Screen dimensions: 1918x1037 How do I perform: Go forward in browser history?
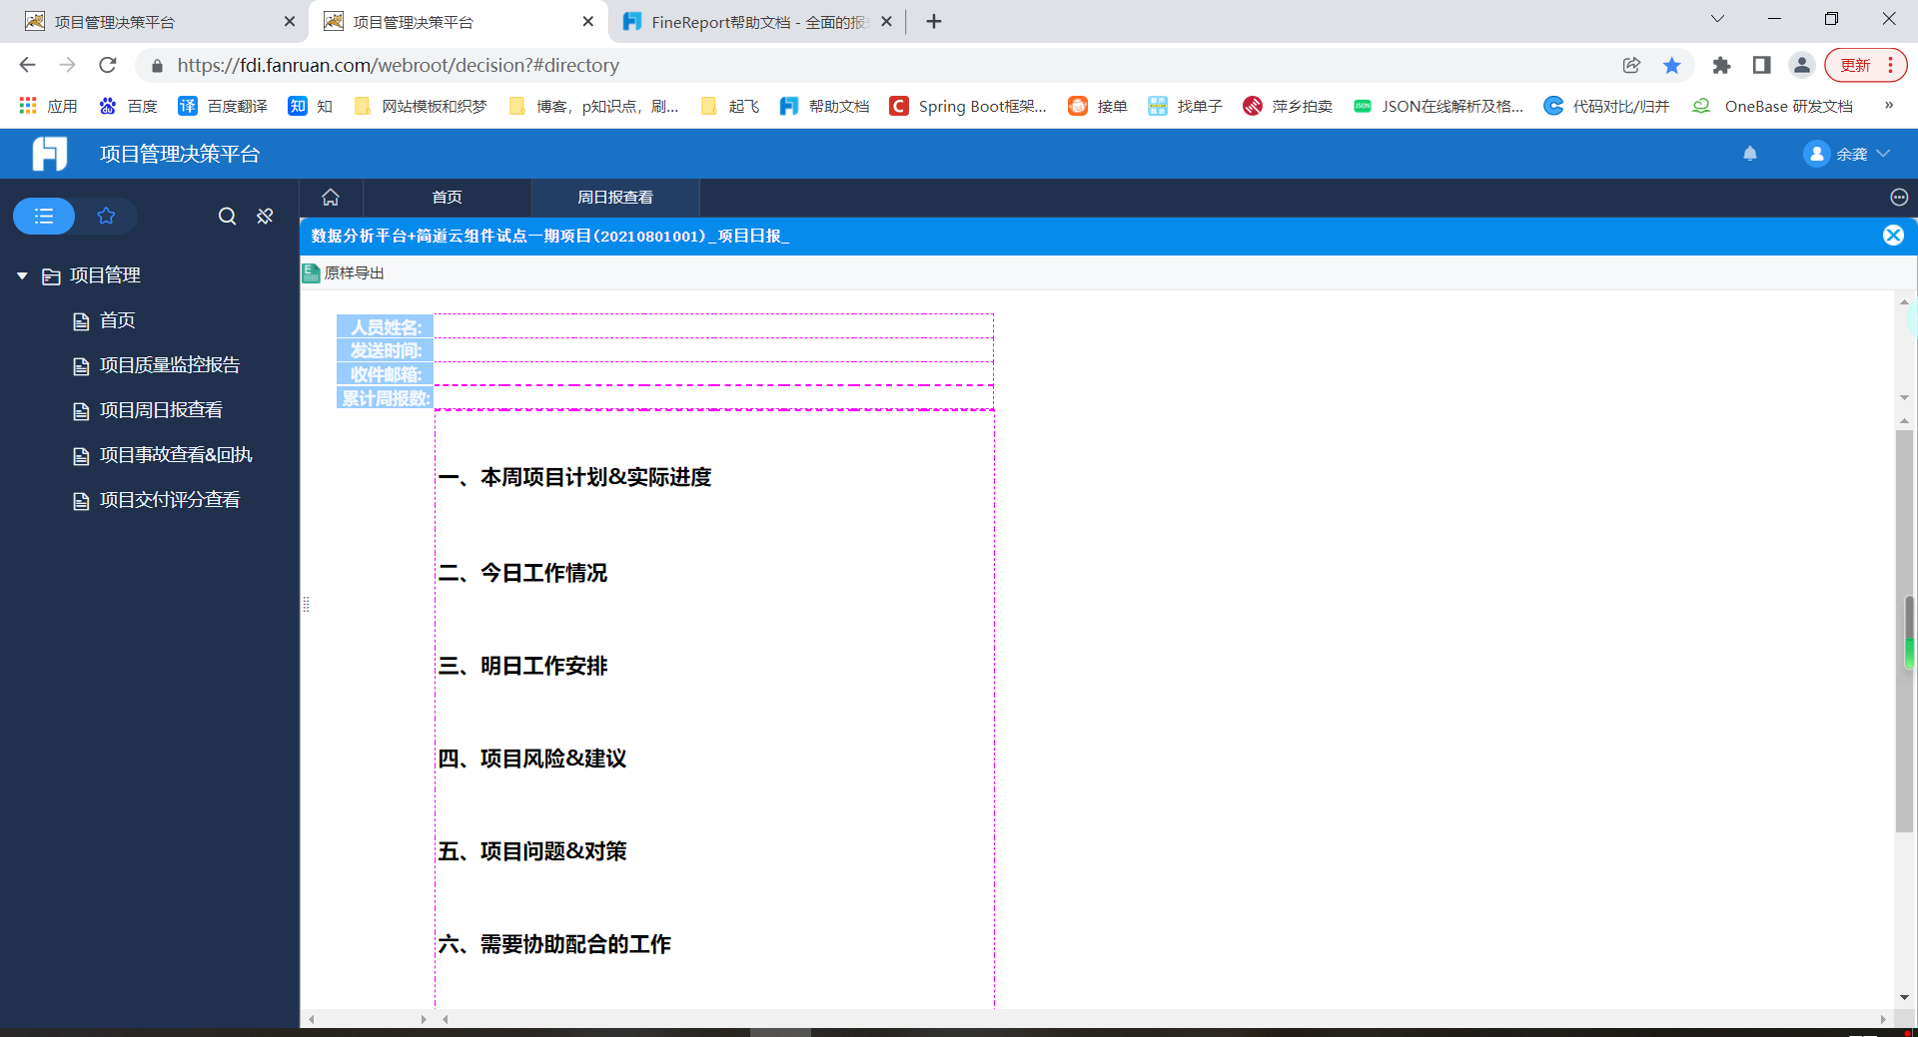[x=68, y=65]
